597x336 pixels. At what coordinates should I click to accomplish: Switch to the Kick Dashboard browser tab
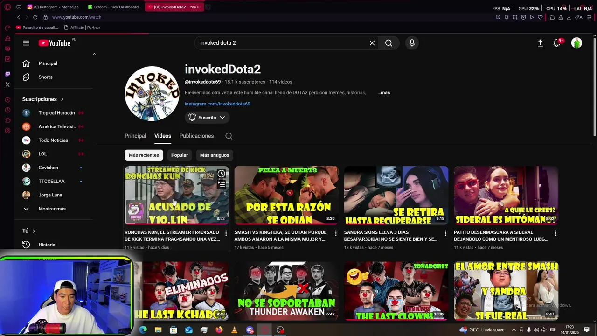[114, 7]
